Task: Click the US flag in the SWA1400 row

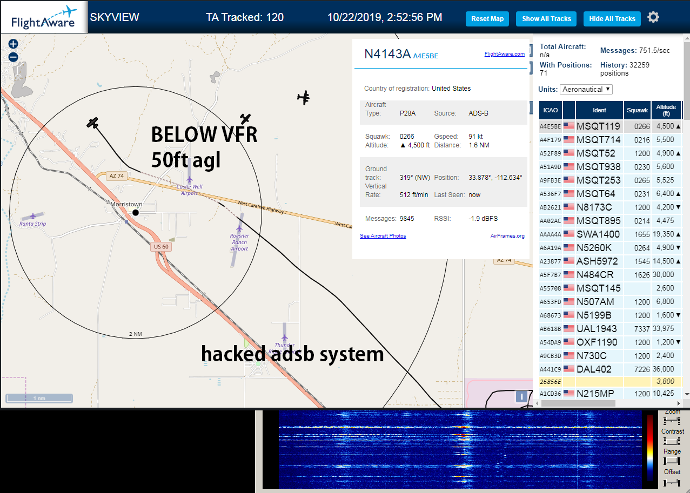Action: click(x=568, y=234)
